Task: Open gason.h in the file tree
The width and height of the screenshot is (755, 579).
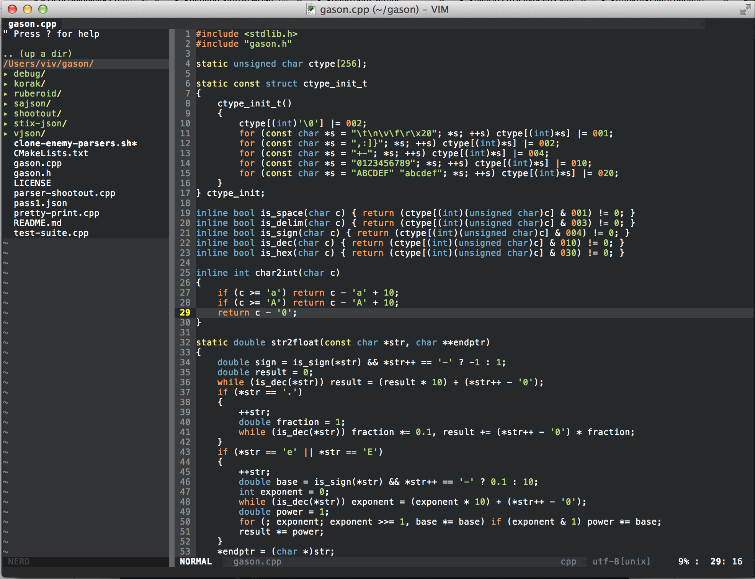Action: (x=32, y=173)
